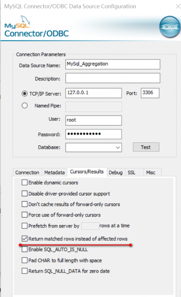Select the Cursors/Results tab
The height and width of the screenshot is (297, 181).
click(x=87, y=172)
